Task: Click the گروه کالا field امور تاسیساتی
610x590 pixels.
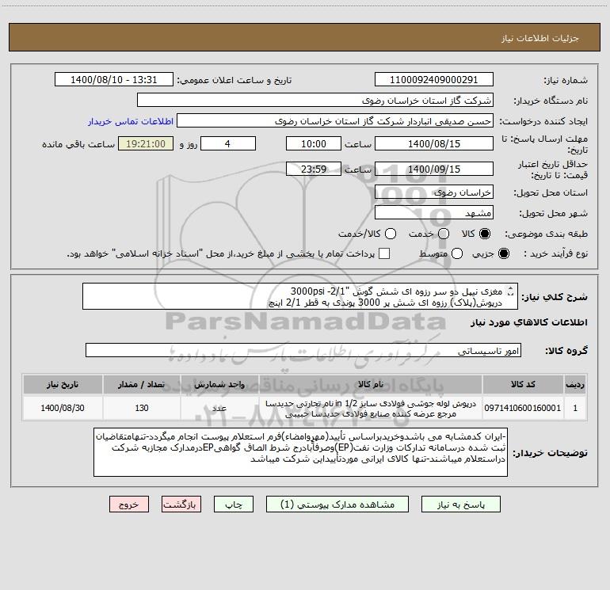Action: coord(303,350)
